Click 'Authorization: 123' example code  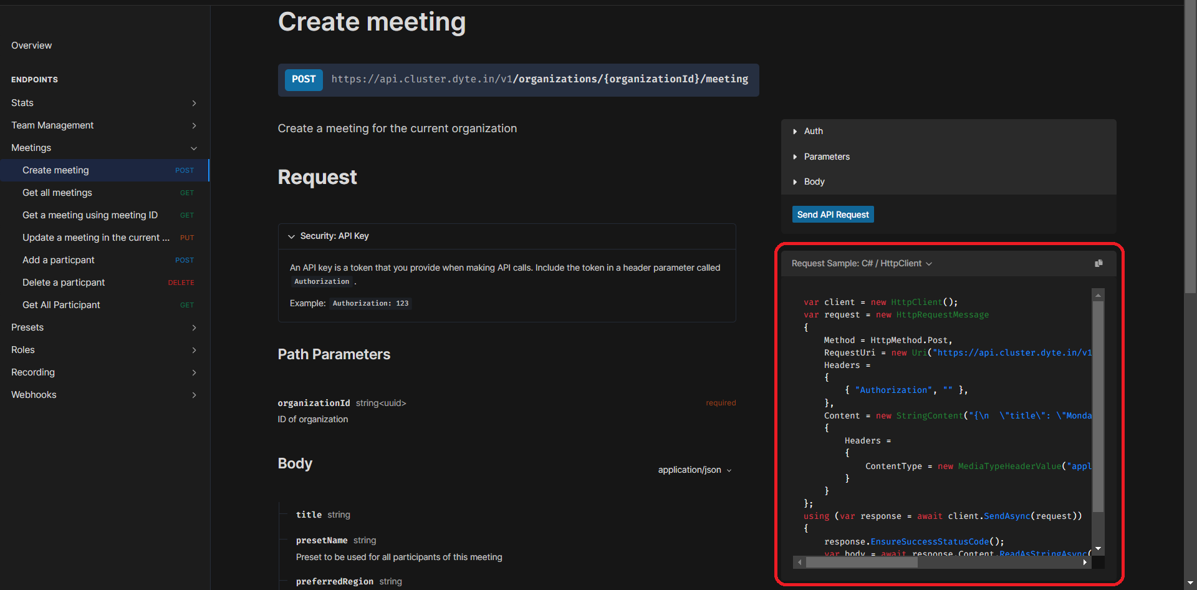[370, 303]
